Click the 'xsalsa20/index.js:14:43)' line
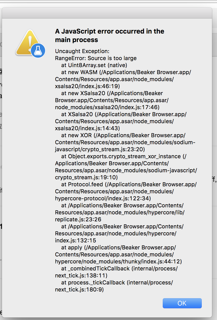The image size is (217, 320). point(87,128)
